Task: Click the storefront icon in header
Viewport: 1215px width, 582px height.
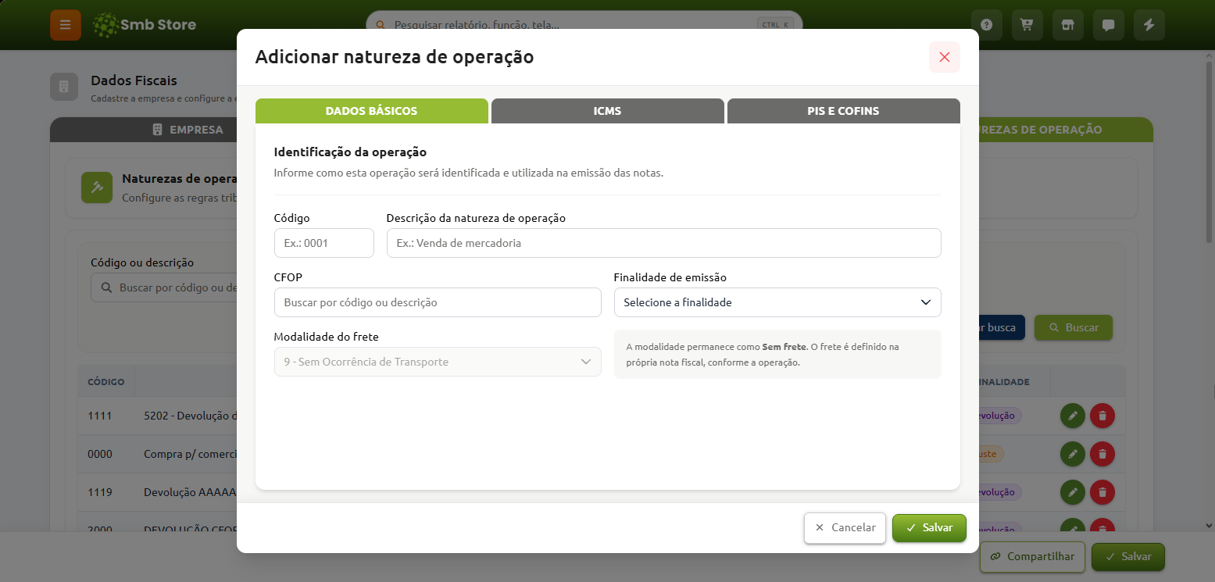Action: [1067, 25]
